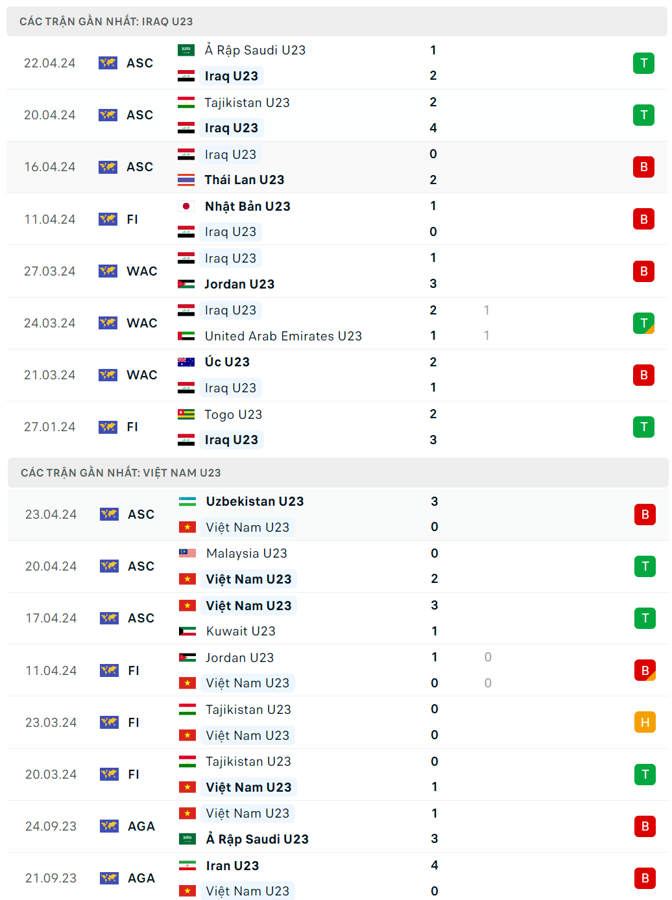Click the WAC league label dated 24.03.24
This screenshot has width=672, height=900.
142,323
